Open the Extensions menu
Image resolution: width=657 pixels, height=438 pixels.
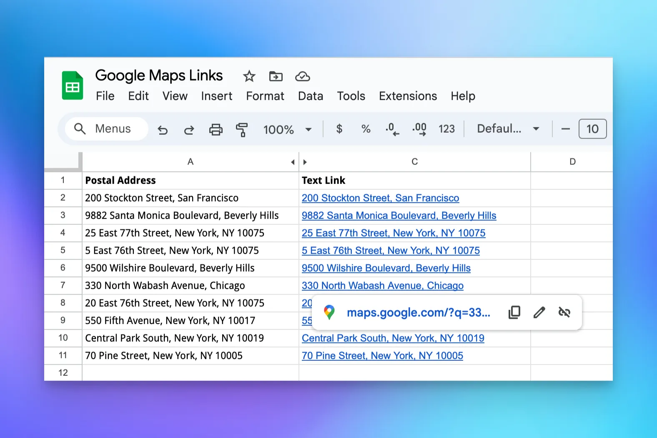point(408,96)
